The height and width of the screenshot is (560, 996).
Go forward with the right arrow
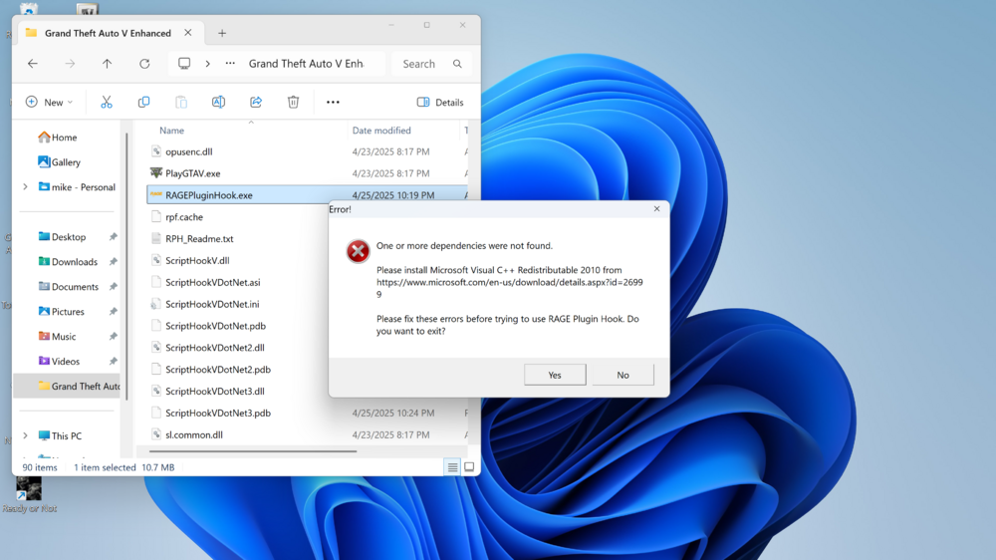pos(70,64)
